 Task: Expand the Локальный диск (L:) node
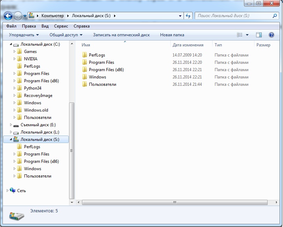point(11,132)
